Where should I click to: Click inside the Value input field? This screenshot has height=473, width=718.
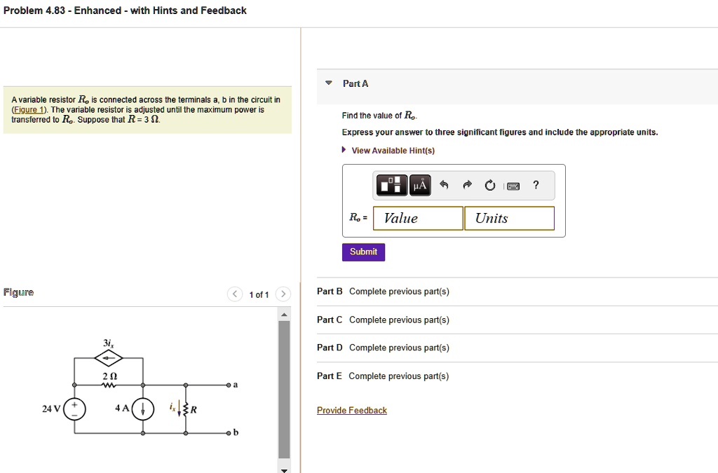[x=418, y=218]
